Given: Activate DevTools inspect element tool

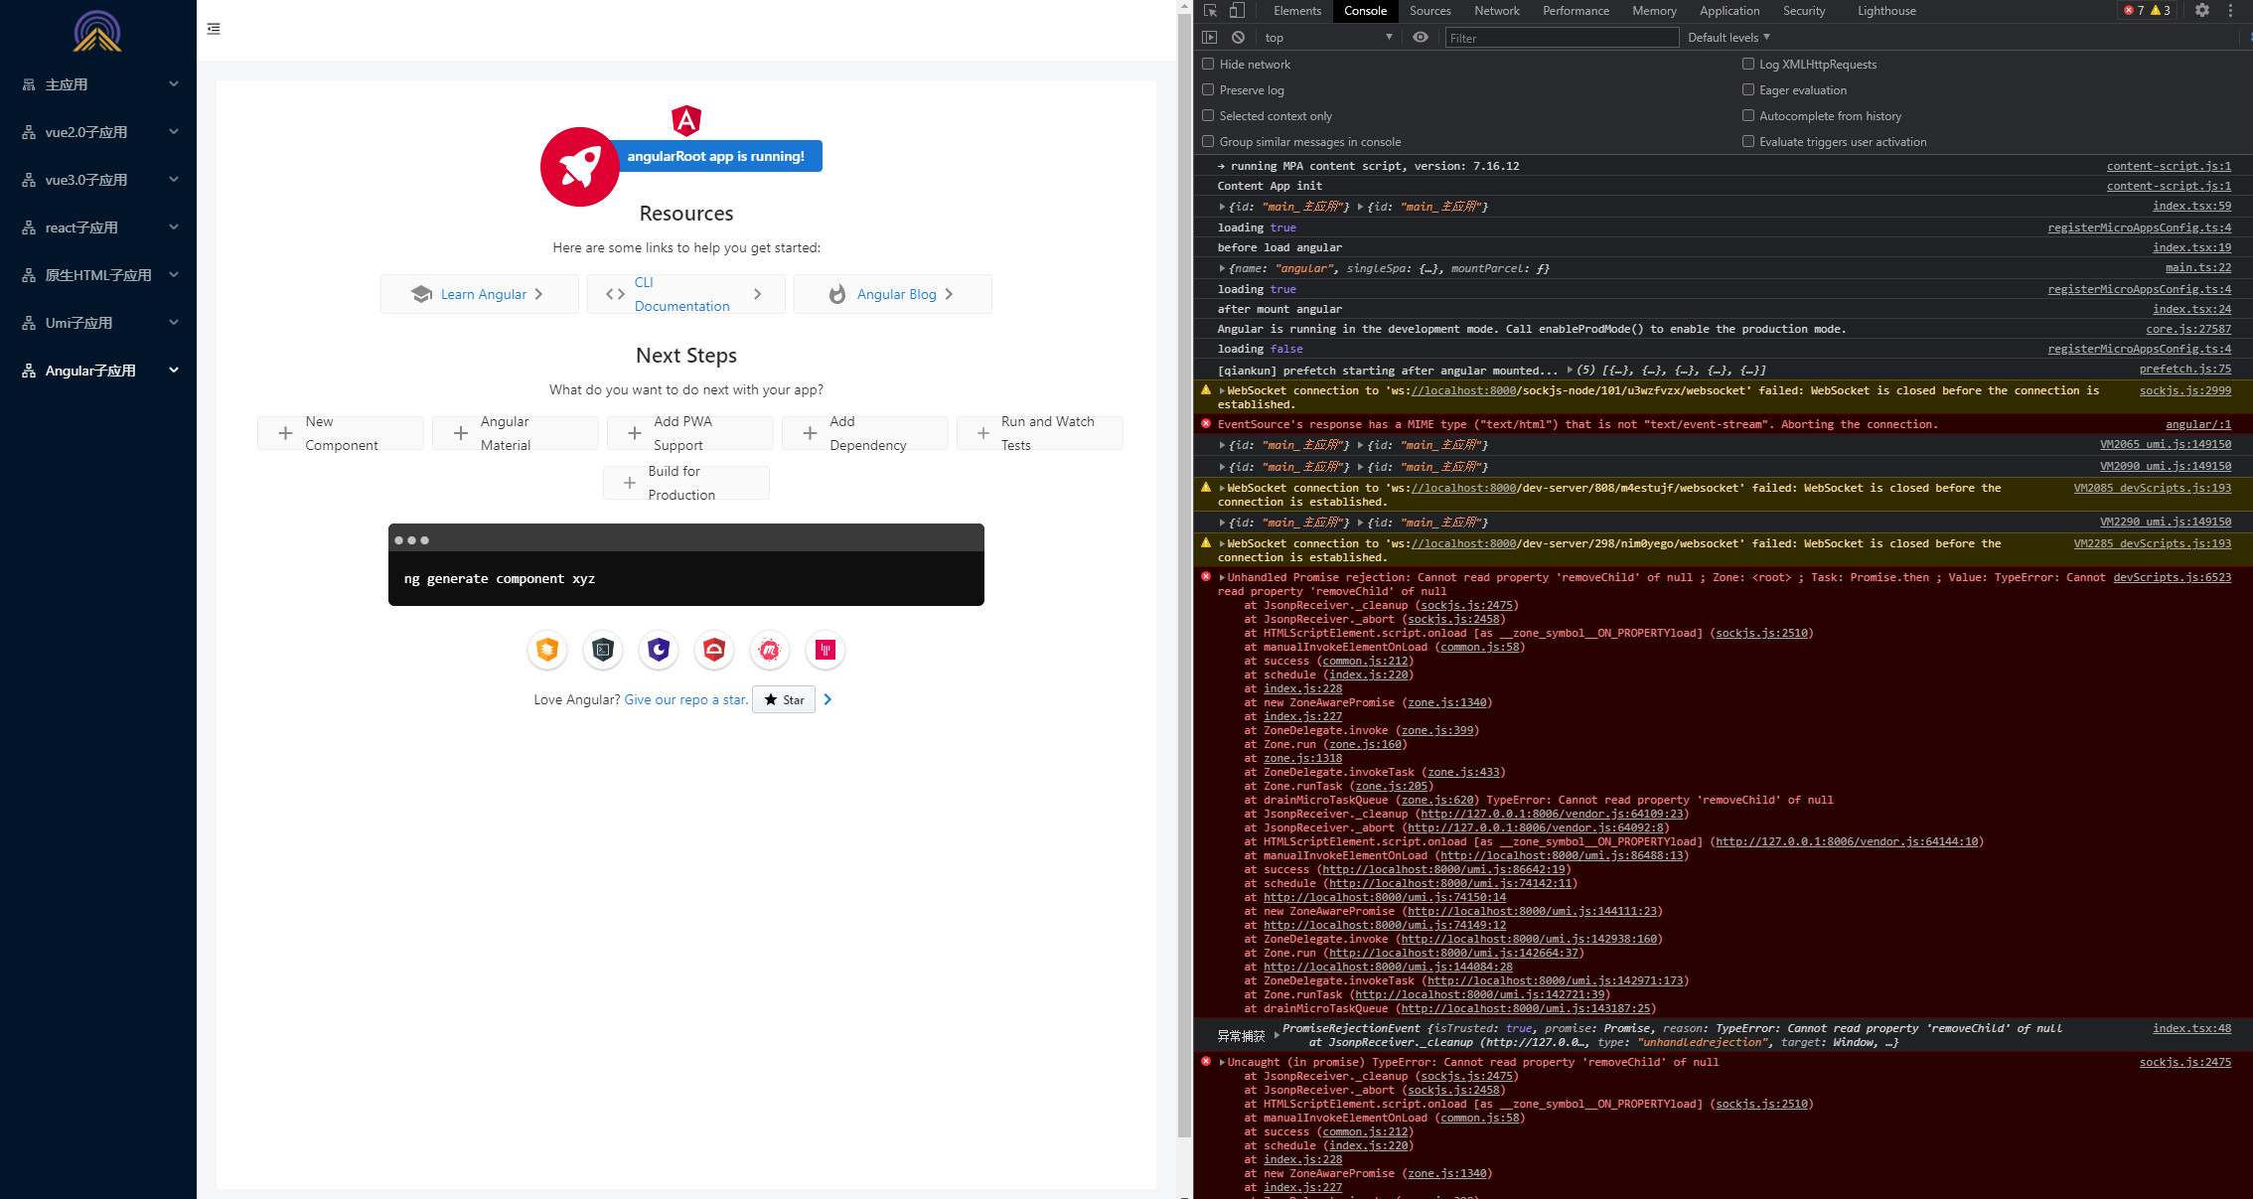Looking at the screenshot, I should click(1211, 11).
